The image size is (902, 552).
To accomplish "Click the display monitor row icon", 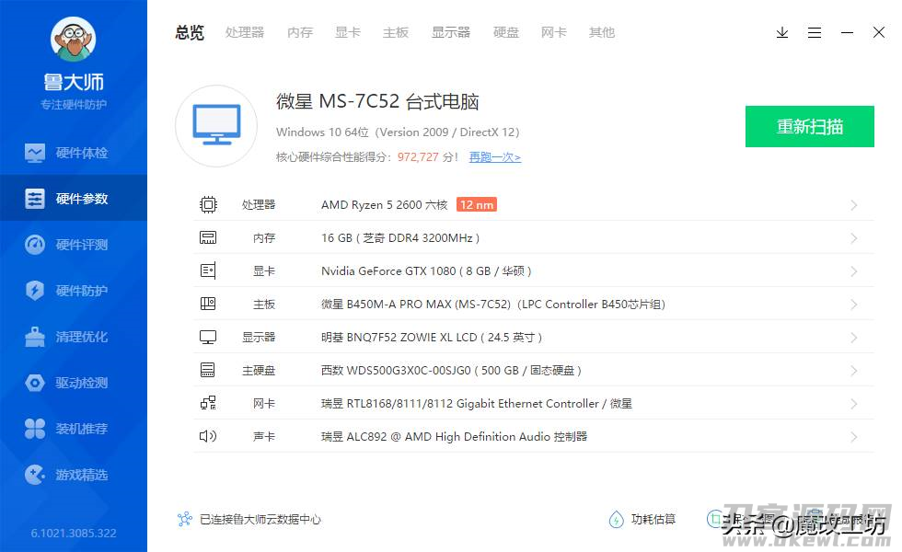I will pos(208,337).
